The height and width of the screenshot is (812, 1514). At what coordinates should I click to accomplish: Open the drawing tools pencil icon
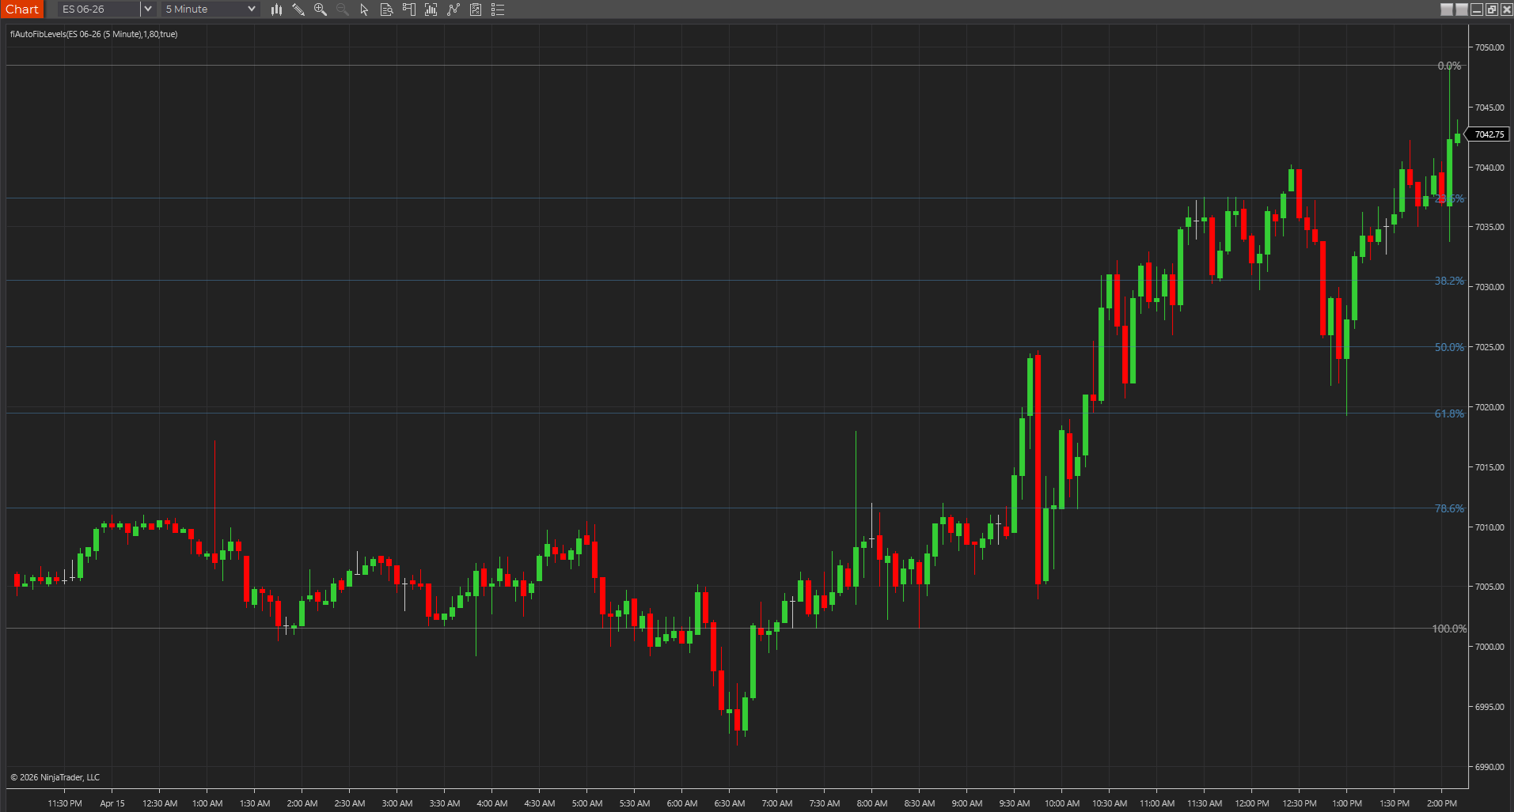(x=298, y=9)
